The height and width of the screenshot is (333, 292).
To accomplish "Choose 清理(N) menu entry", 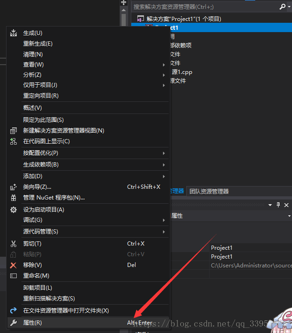I will pyautogui.click(x=33, y=54).
